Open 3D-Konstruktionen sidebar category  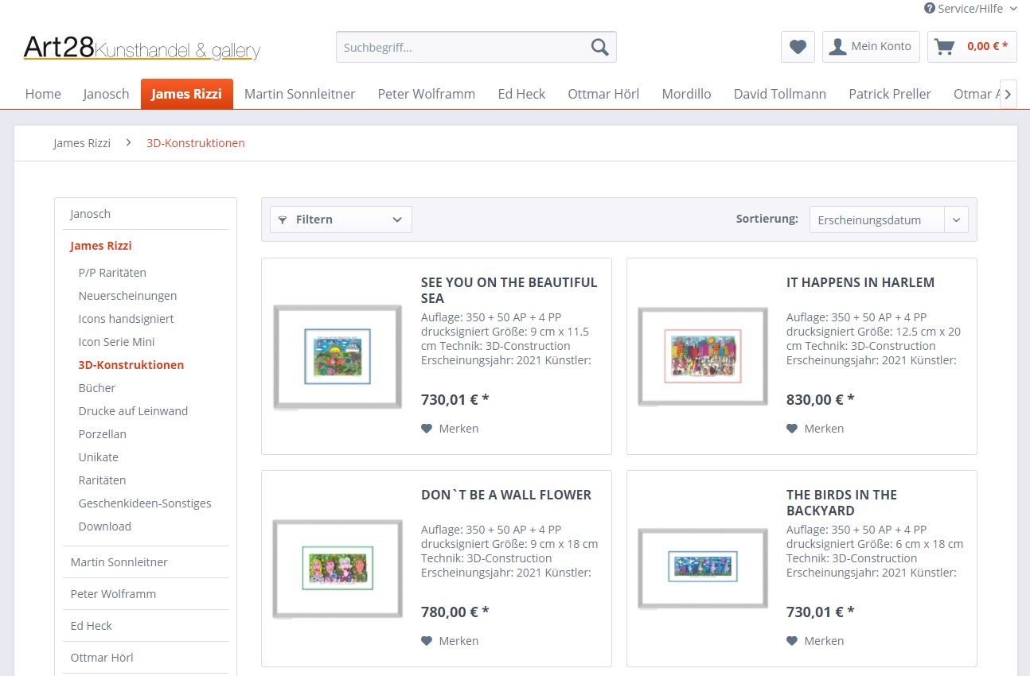pos(131,365)
